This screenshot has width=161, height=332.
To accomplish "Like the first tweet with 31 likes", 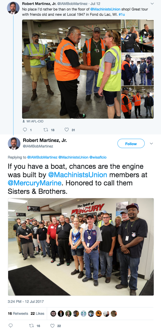I will pyautogui.click(x=67, y=130).
